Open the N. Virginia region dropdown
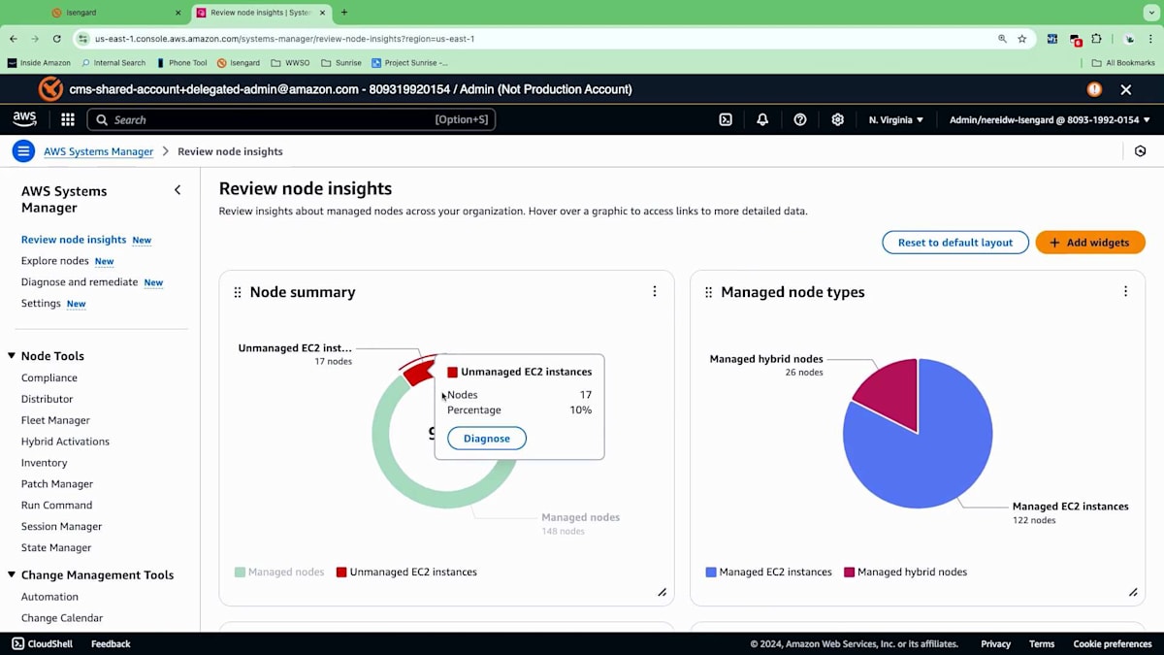This screenshot has width=1164, height=655. 896,119
